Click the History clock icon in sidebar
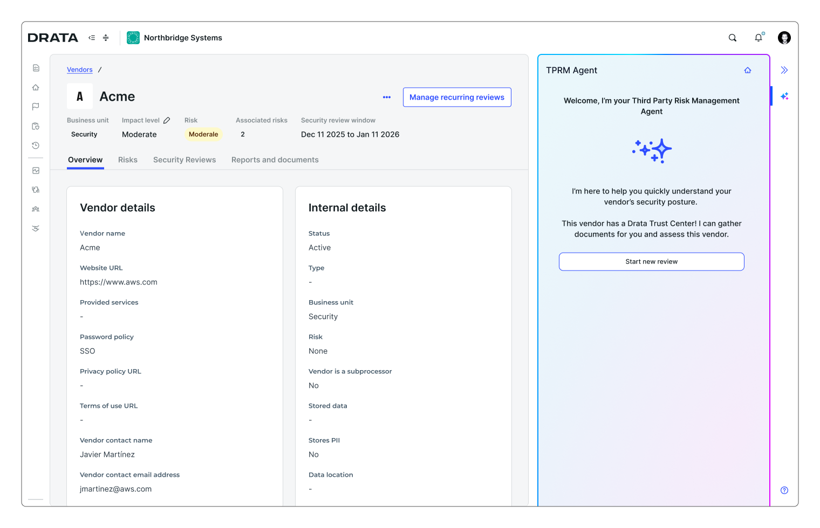 pyautogui.click(x=36, y=145)
